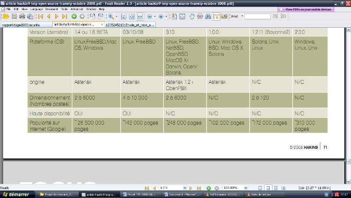
Task: Toggle the Fit Width view mode
Action: 140,16
